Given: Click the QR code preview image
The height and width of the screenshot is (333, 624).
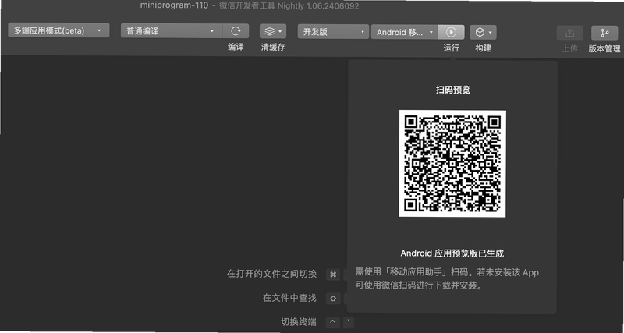Looking at the screenshot, I should click(452, 164).
